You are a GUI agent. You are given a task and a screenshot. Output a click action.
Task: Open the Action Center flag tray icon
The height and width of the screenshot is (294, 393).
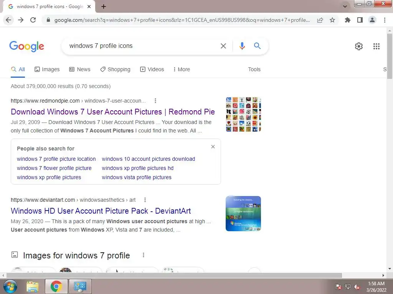[x=338, y=286]
